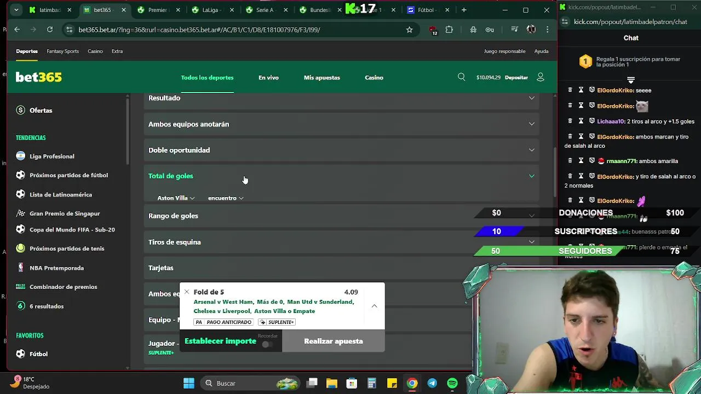Open Sticky Notes from the taskbar
The image size is (701, 394).
(x=392, y=383)
